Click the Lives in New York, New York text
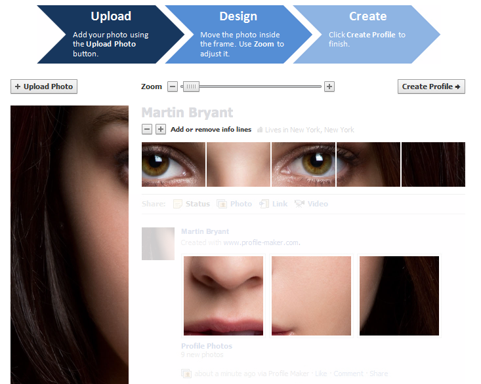Viewport: 481px width, 384px height. pos(310,130)
